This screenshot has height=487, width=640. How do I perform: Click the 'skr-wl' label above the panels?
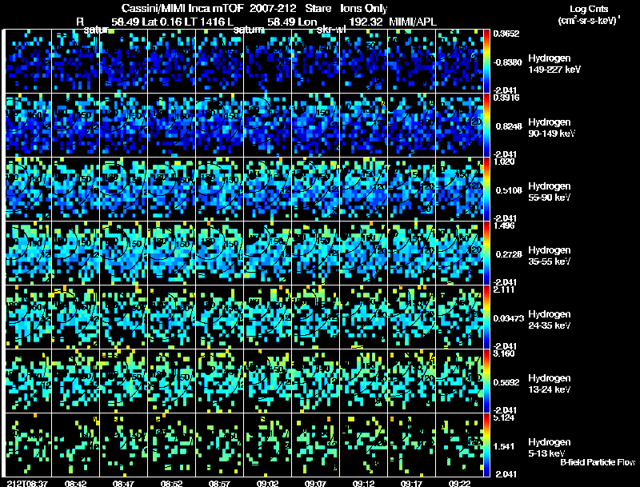pyautogui.click(x=331, y=30)
